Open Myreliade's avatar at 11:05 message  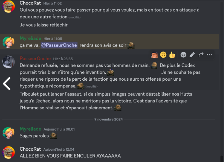[8, 42]
